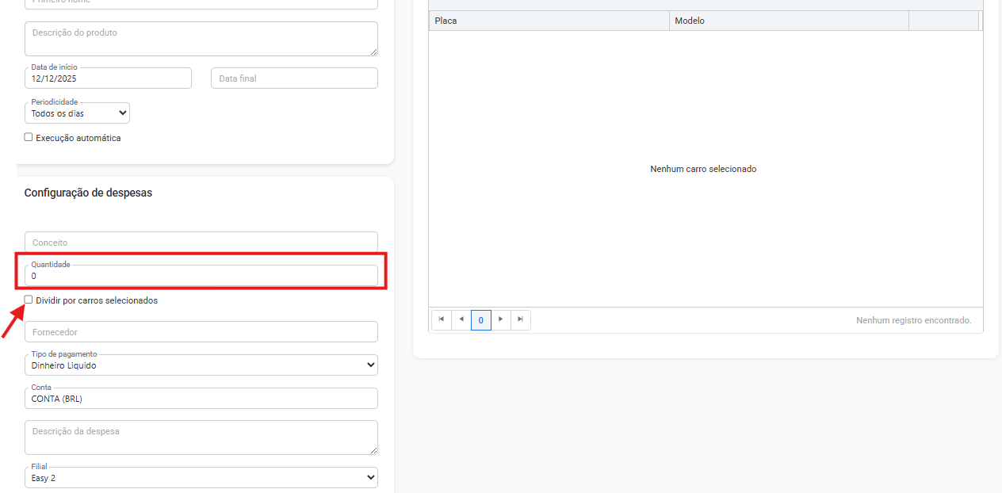Focus the Descrição do produto text area

point(201,39)
